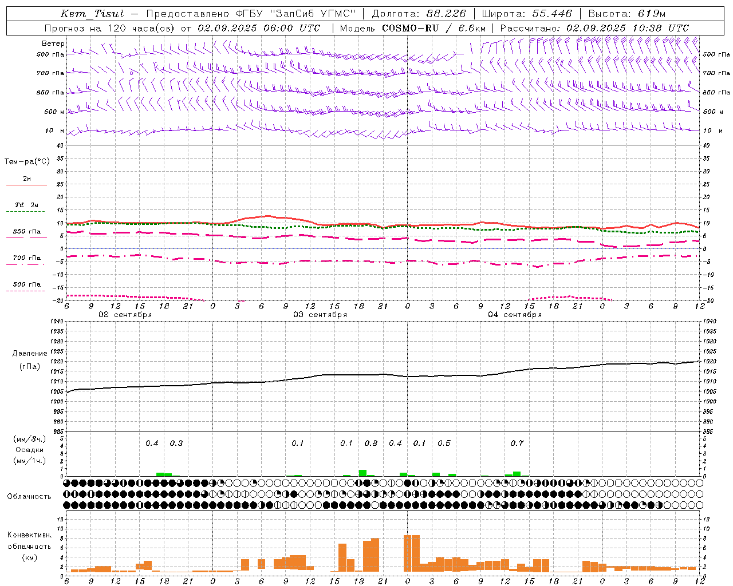Image resolution: width=733 pixels, height=586 pixels.
Task: Click the Конвективн. convective cloud label
Action: coord(29,535)
